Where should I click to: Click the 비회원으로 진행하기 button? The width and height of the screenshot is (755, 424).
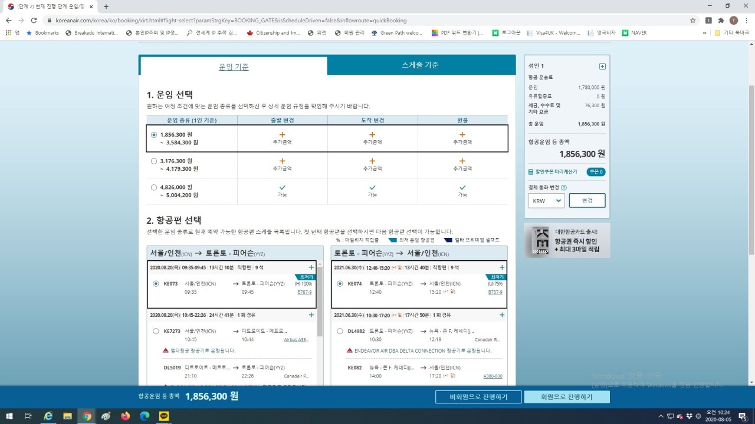478,397
